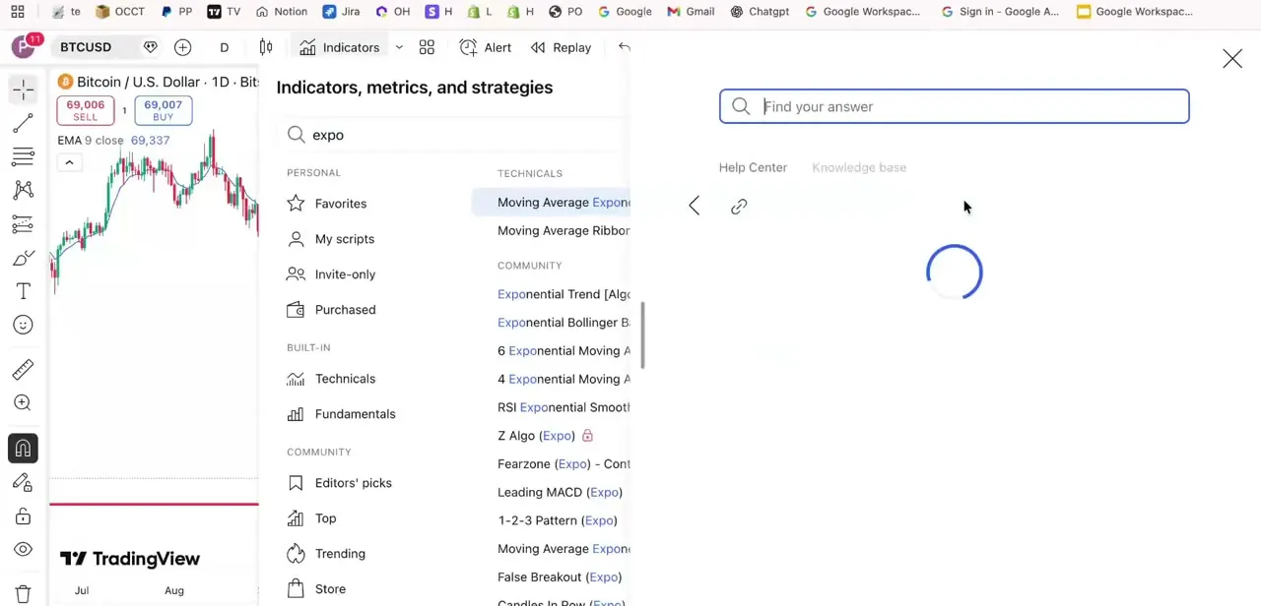1261x606 pixels.
Task: Expand the favorite indicators dropdown arrow
Action: 399,47
